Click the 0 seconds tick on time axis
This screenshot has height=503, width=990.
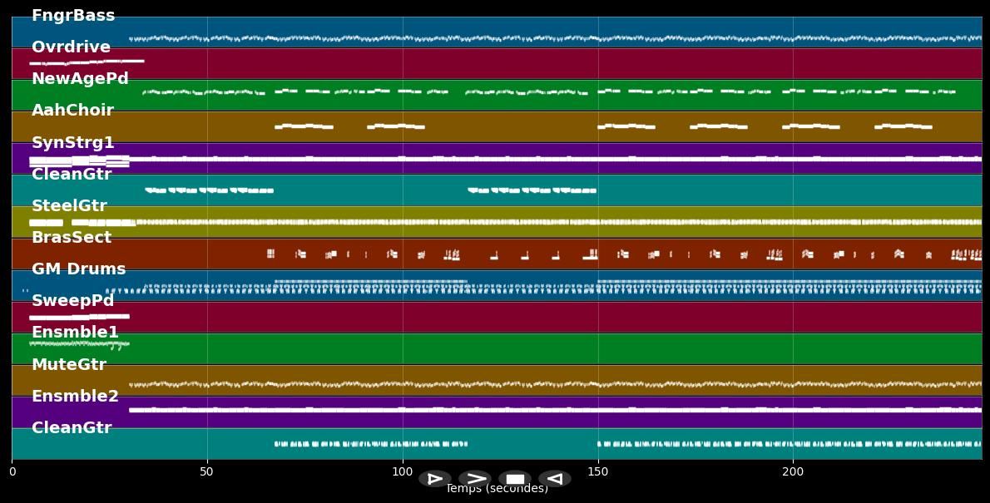12,472
